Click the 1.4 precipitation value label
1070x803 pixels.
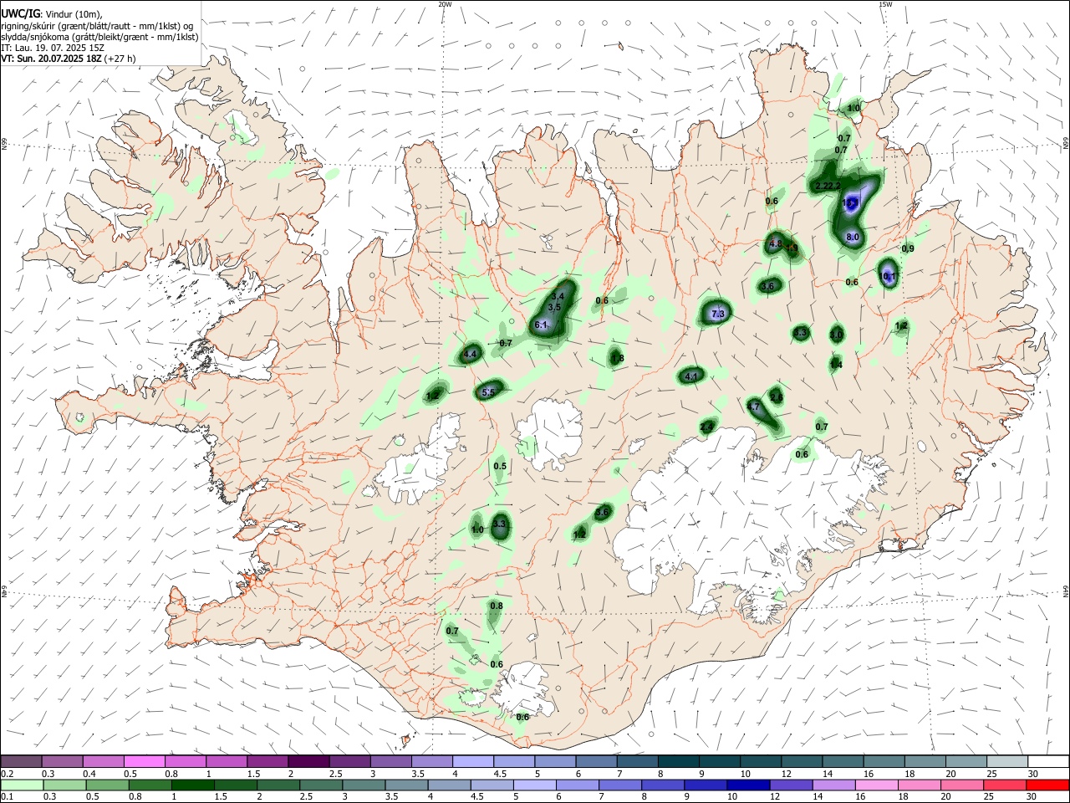836,365
